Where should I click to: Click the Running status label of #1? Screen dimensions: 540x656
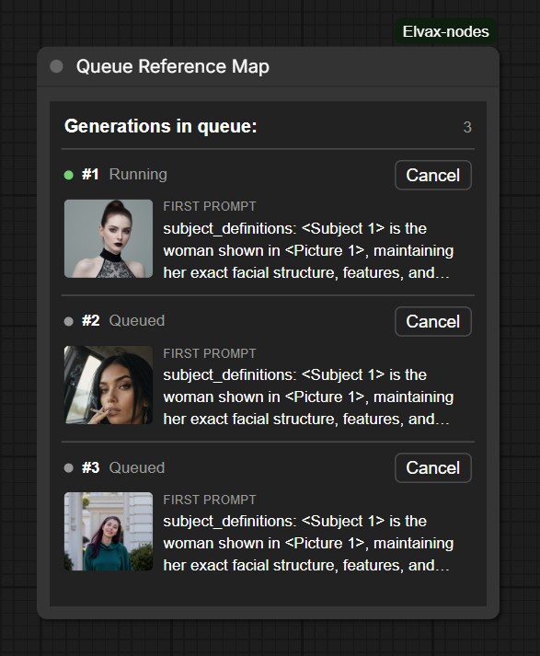[x=138, y=174]
